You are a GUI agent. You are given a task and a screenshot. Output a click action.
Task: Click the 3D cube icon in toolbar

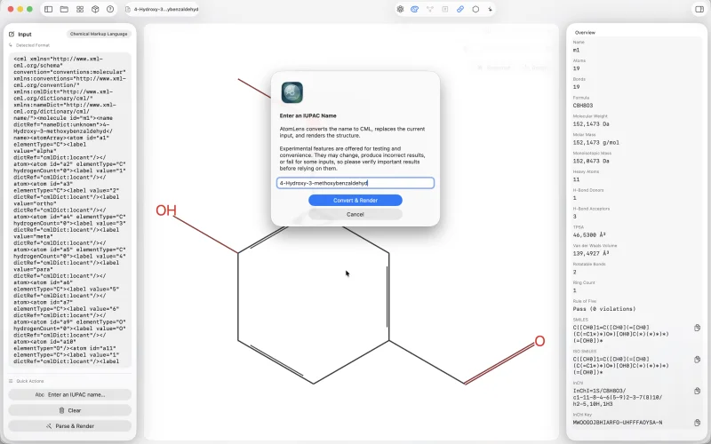(x=95, y=9)
